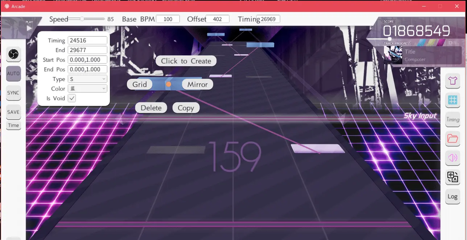Screen dimensions: 467x240
Task: Click the Delete button
Action: point(151,108)
